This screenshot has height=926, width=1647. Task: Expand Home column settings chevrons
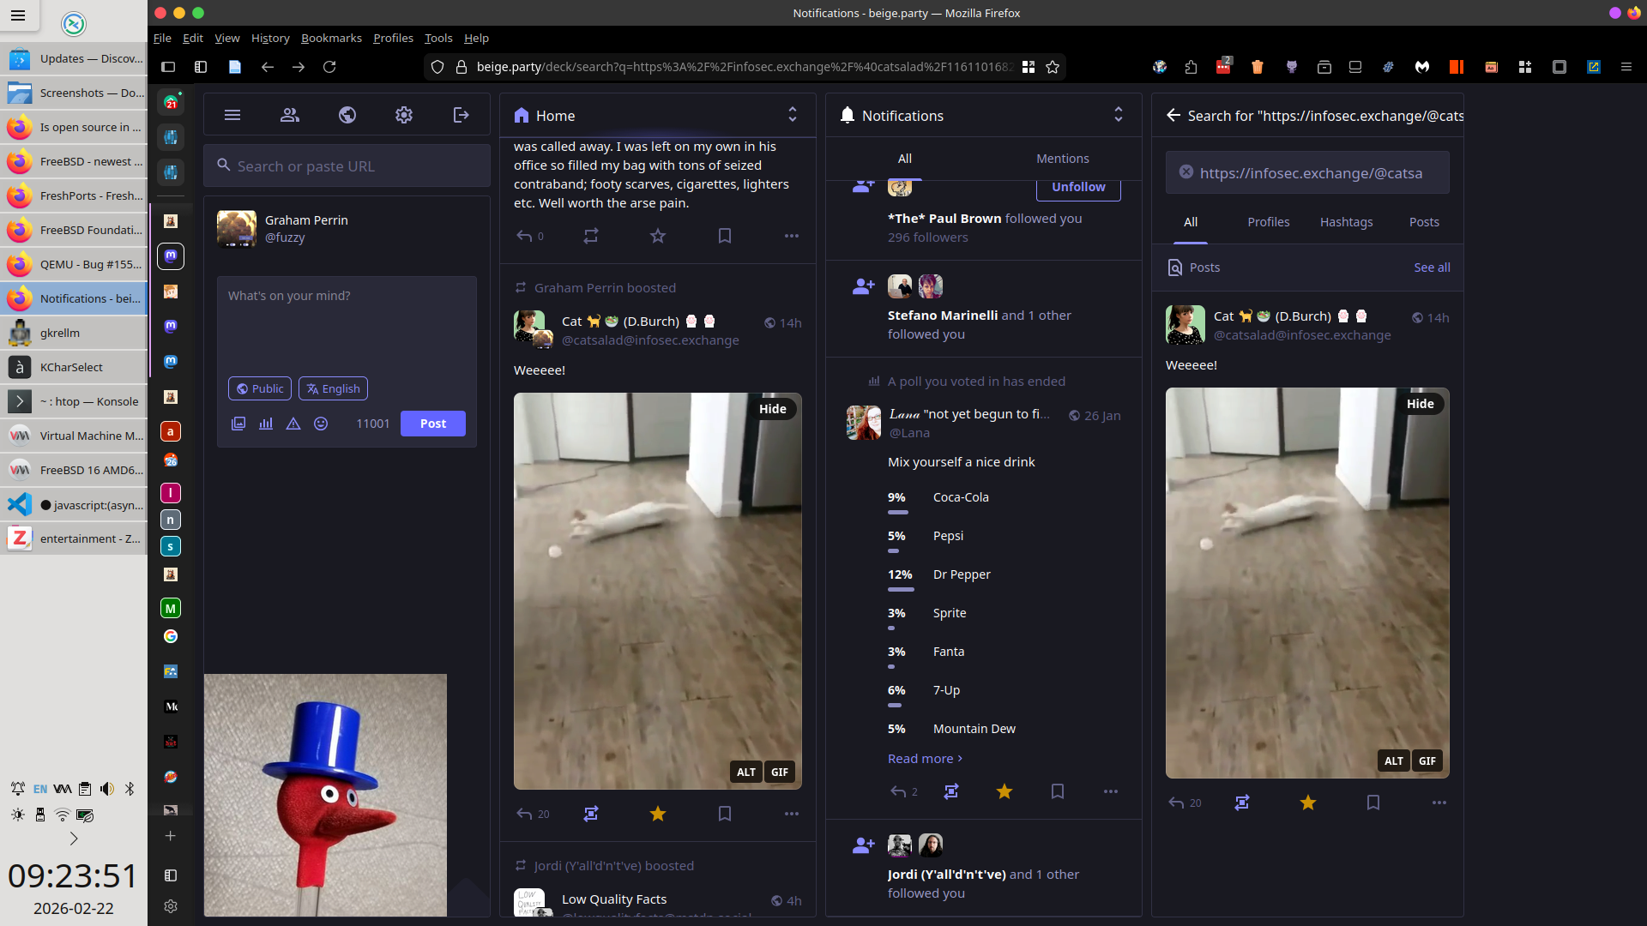[x=793, y=115]
